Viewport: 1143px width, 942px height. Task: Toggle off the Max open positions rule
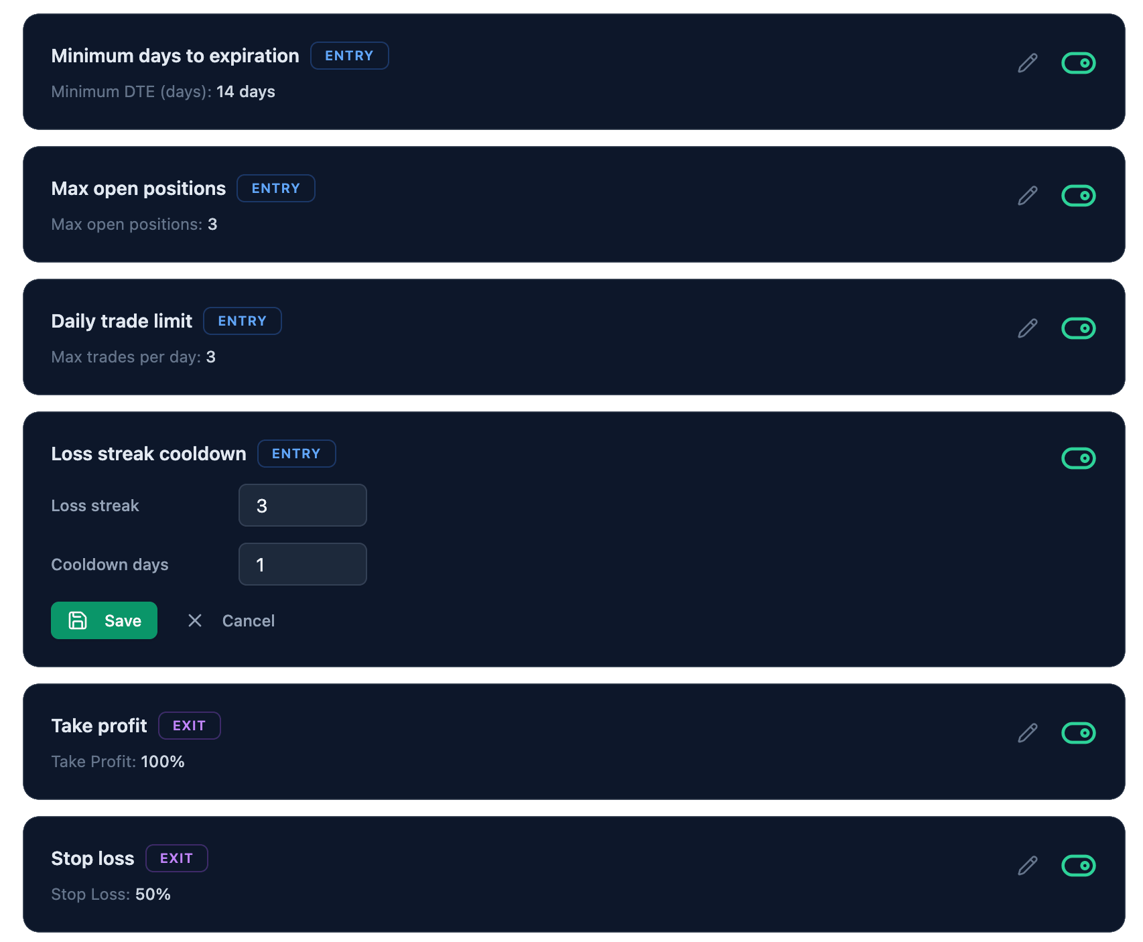point(1079,195)
